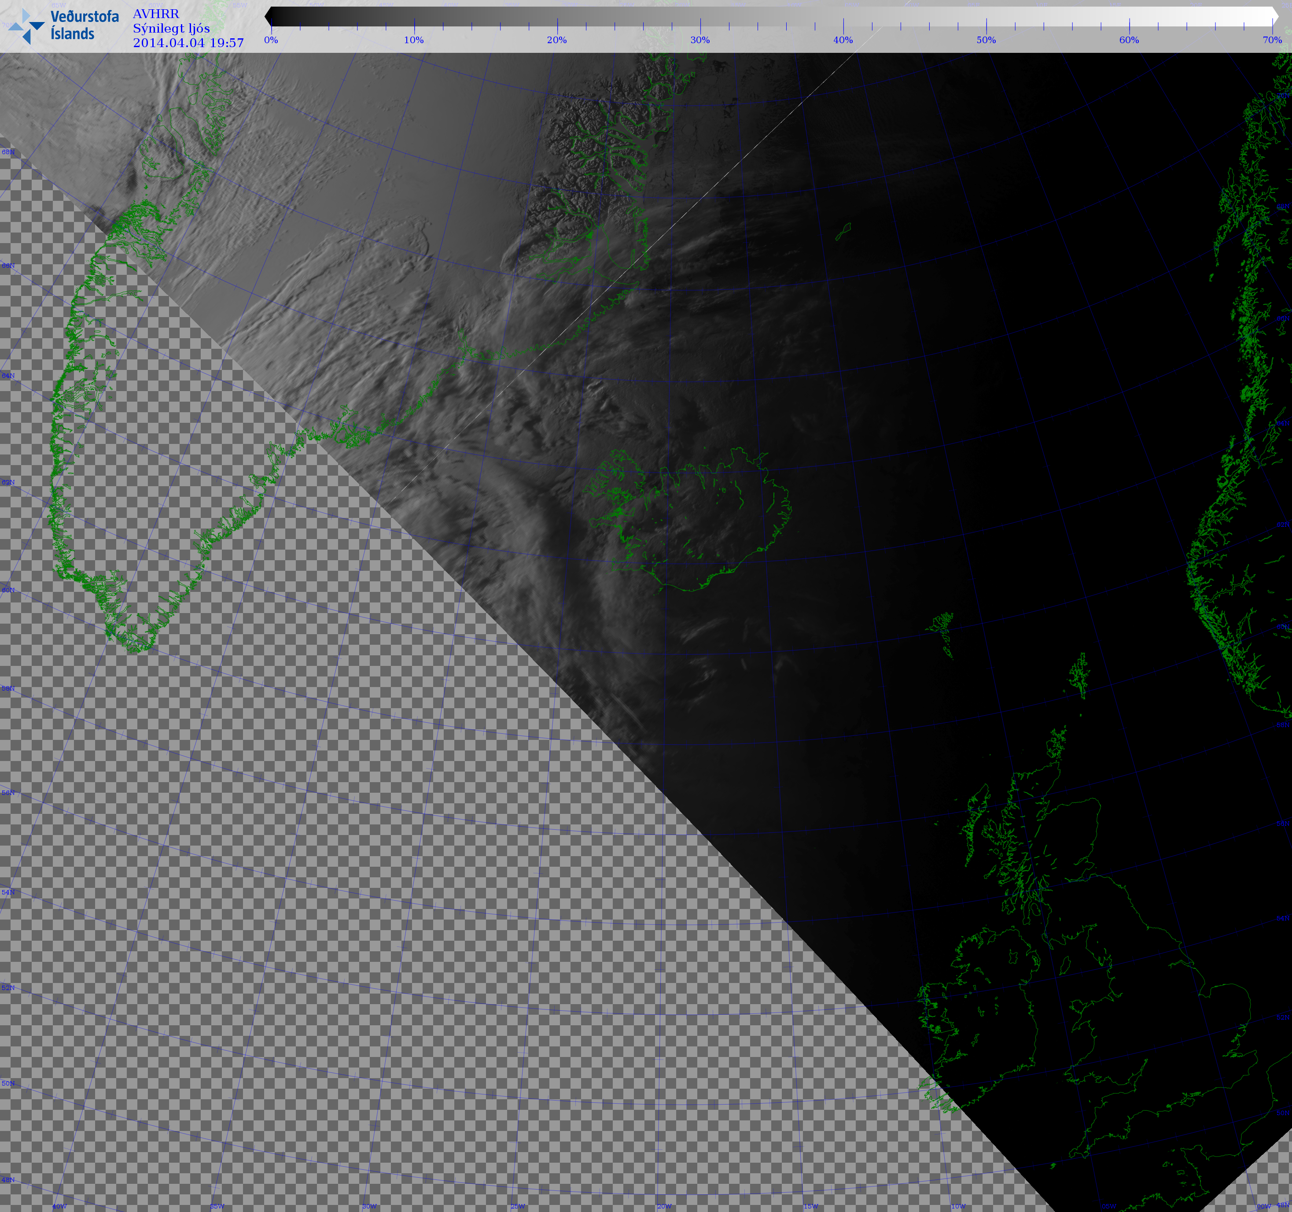Click the Sýnilegt ljós label
Image resolution: width=1292 pixels, height=1212 pixels.
pos(172,28)
